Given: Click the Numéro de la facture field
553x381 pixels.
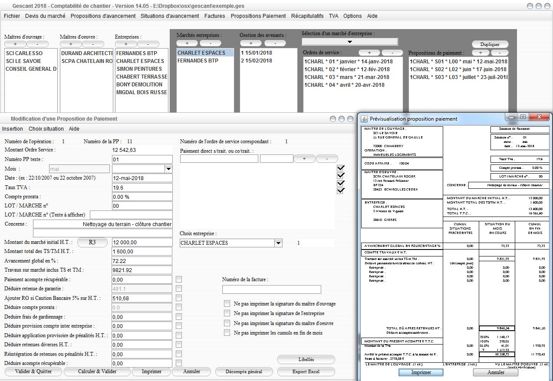Looking at the screenshot, I should (271, 289).
